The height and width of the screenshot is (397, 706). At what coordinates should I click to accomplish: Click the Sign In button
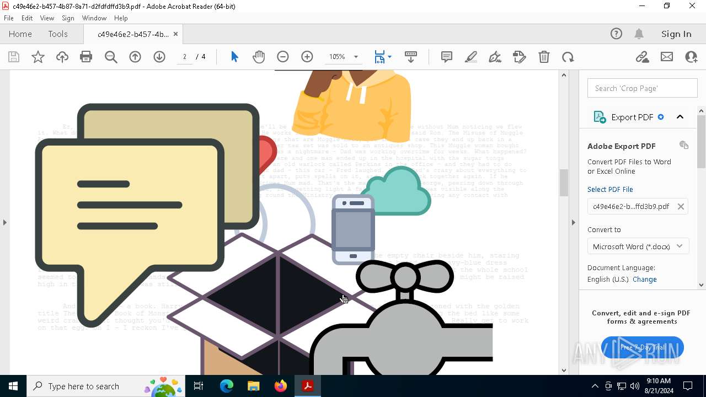pyautogui.click(x=676, y=34)
